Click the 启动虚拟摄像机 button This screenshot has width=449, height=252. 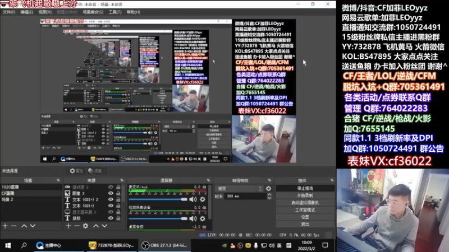tap(305, 203)
